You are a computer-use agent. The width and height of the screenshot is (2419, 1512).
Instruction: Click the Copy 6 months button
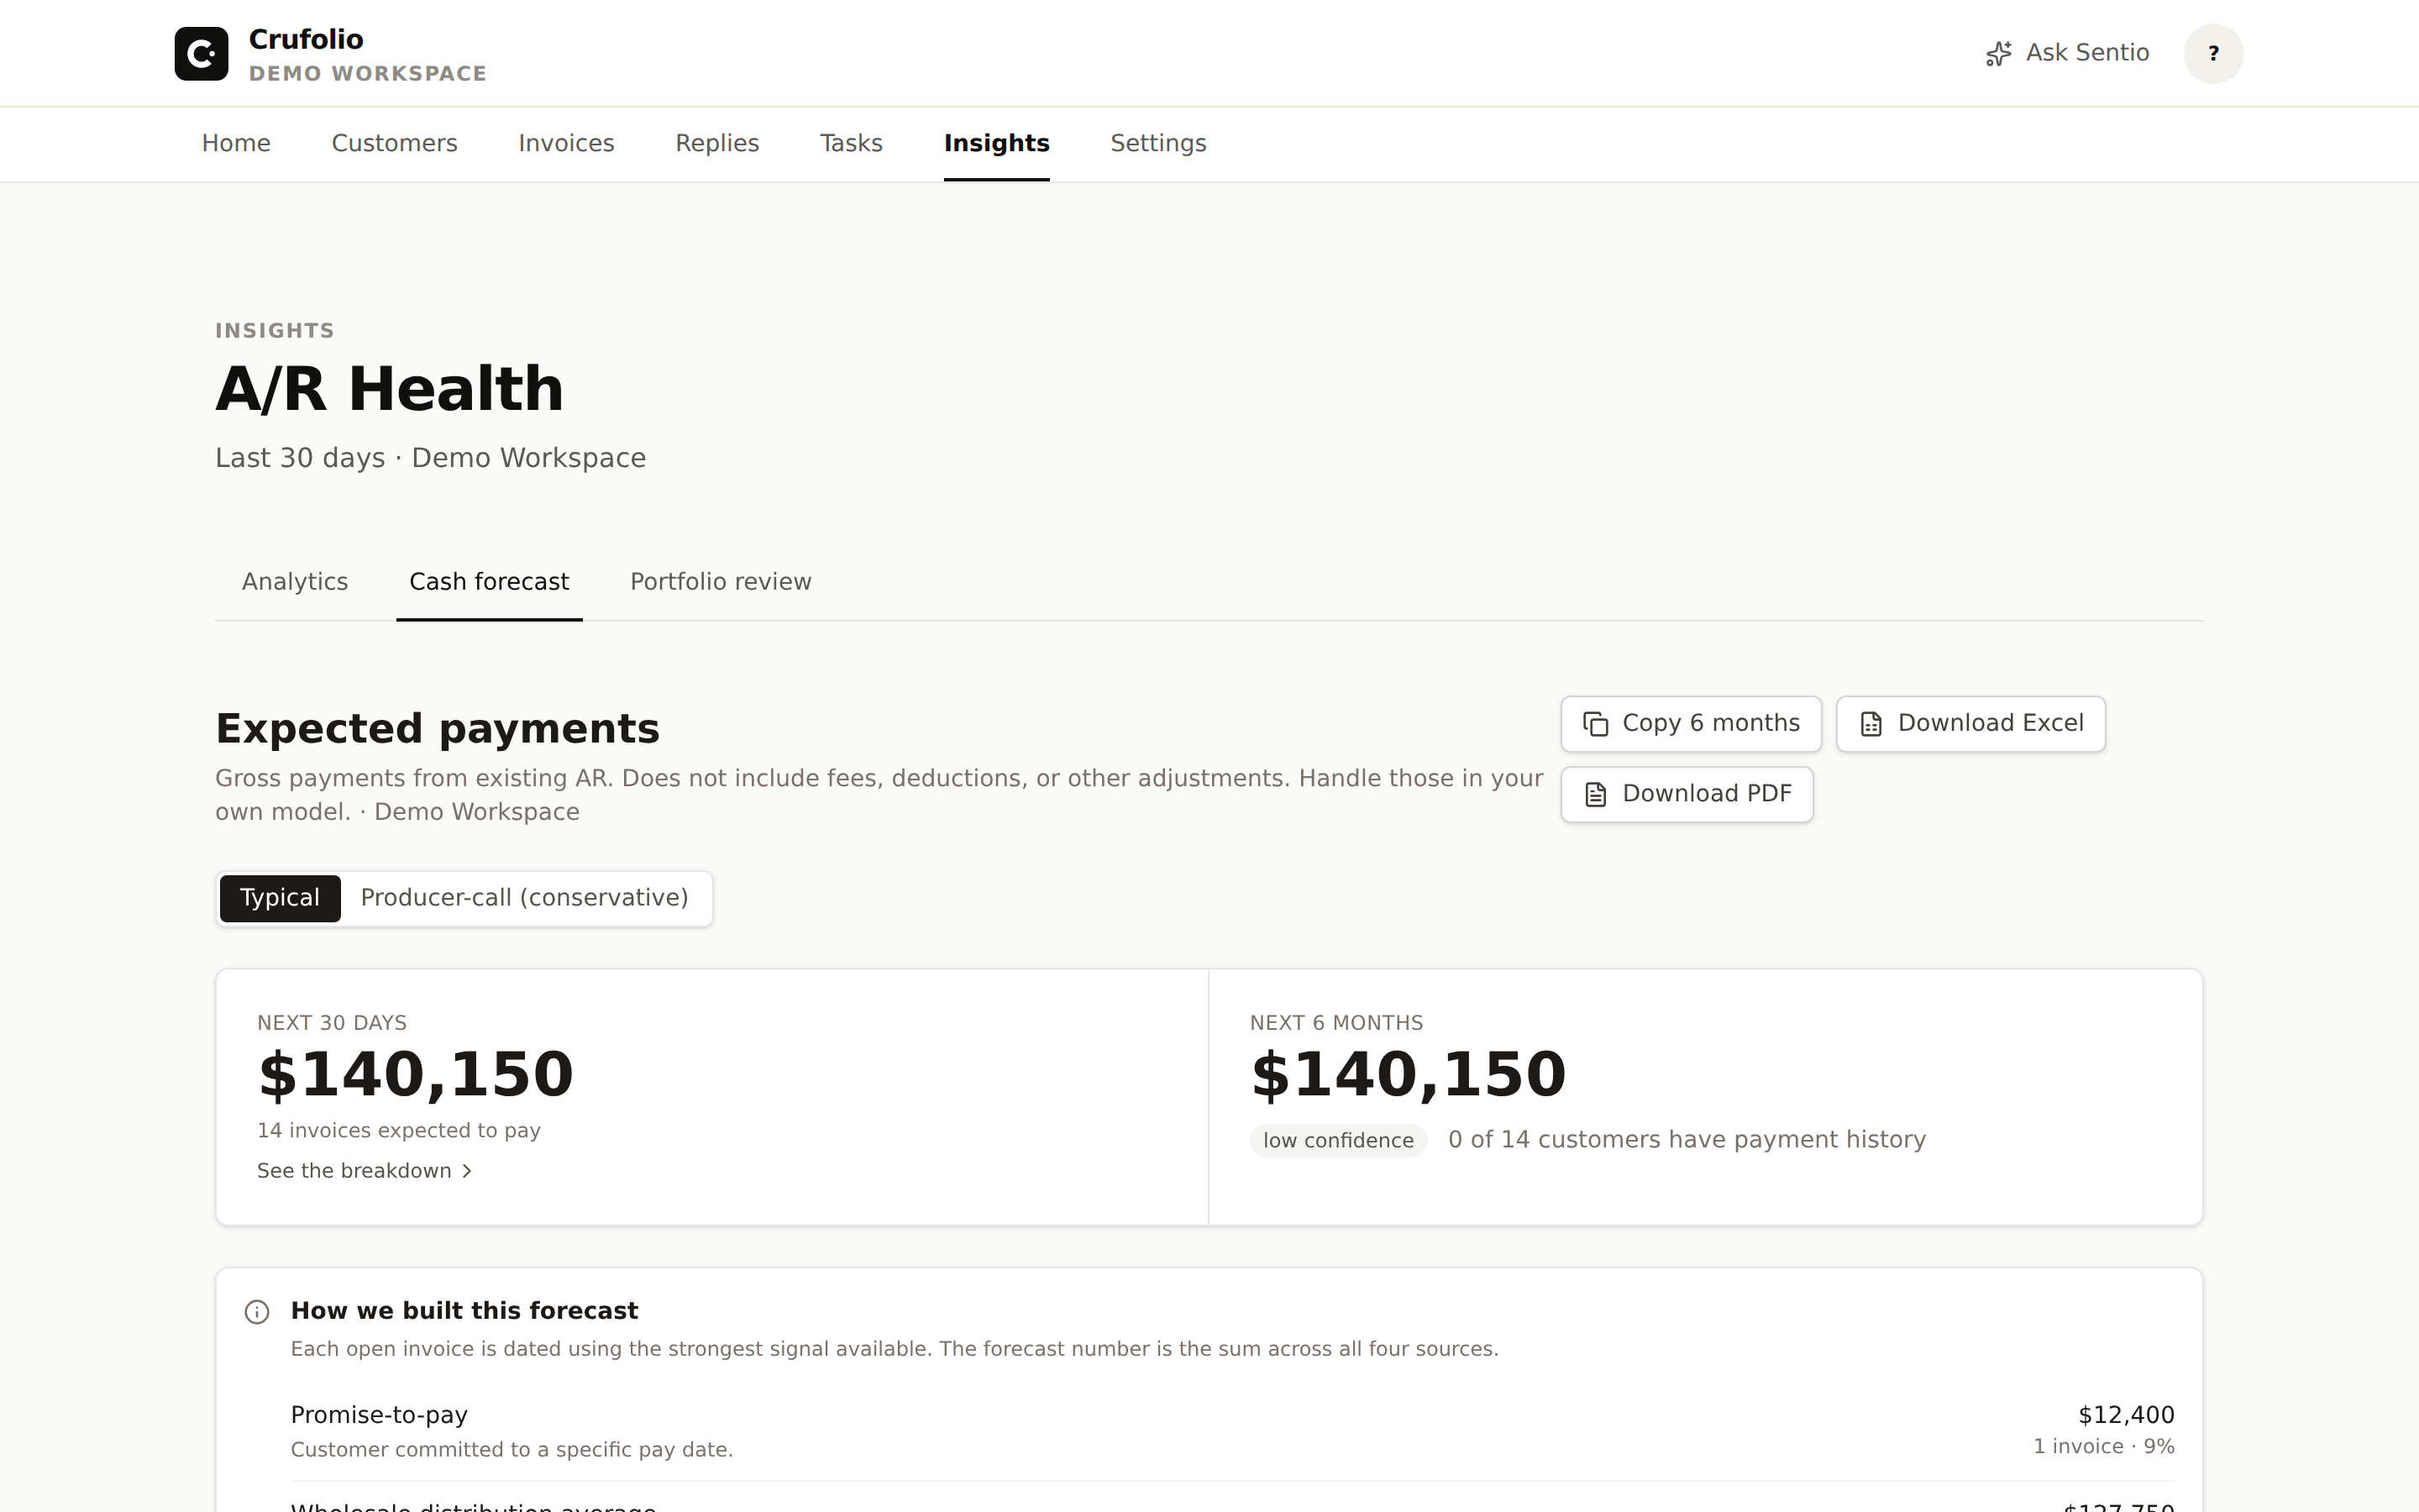point(1692,724)
